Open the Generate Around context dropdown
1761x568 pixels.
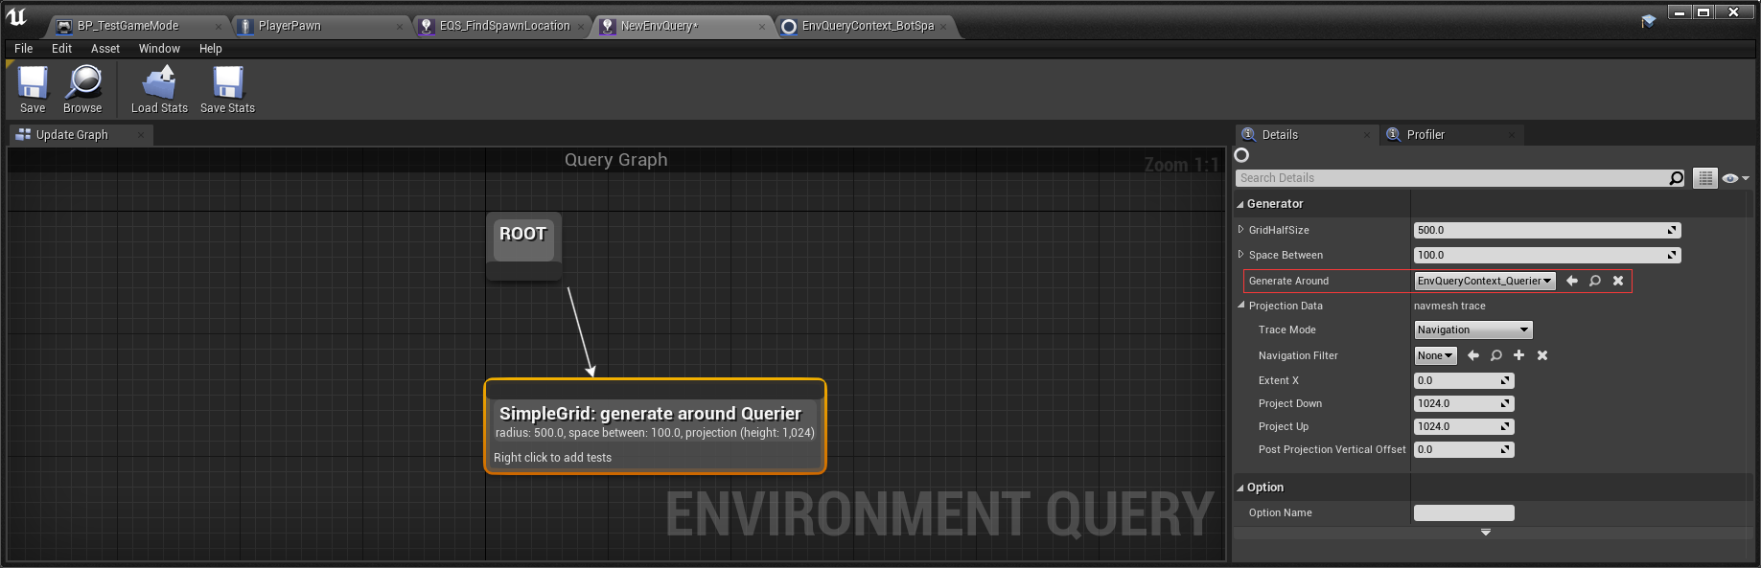tap(1485, 281)
